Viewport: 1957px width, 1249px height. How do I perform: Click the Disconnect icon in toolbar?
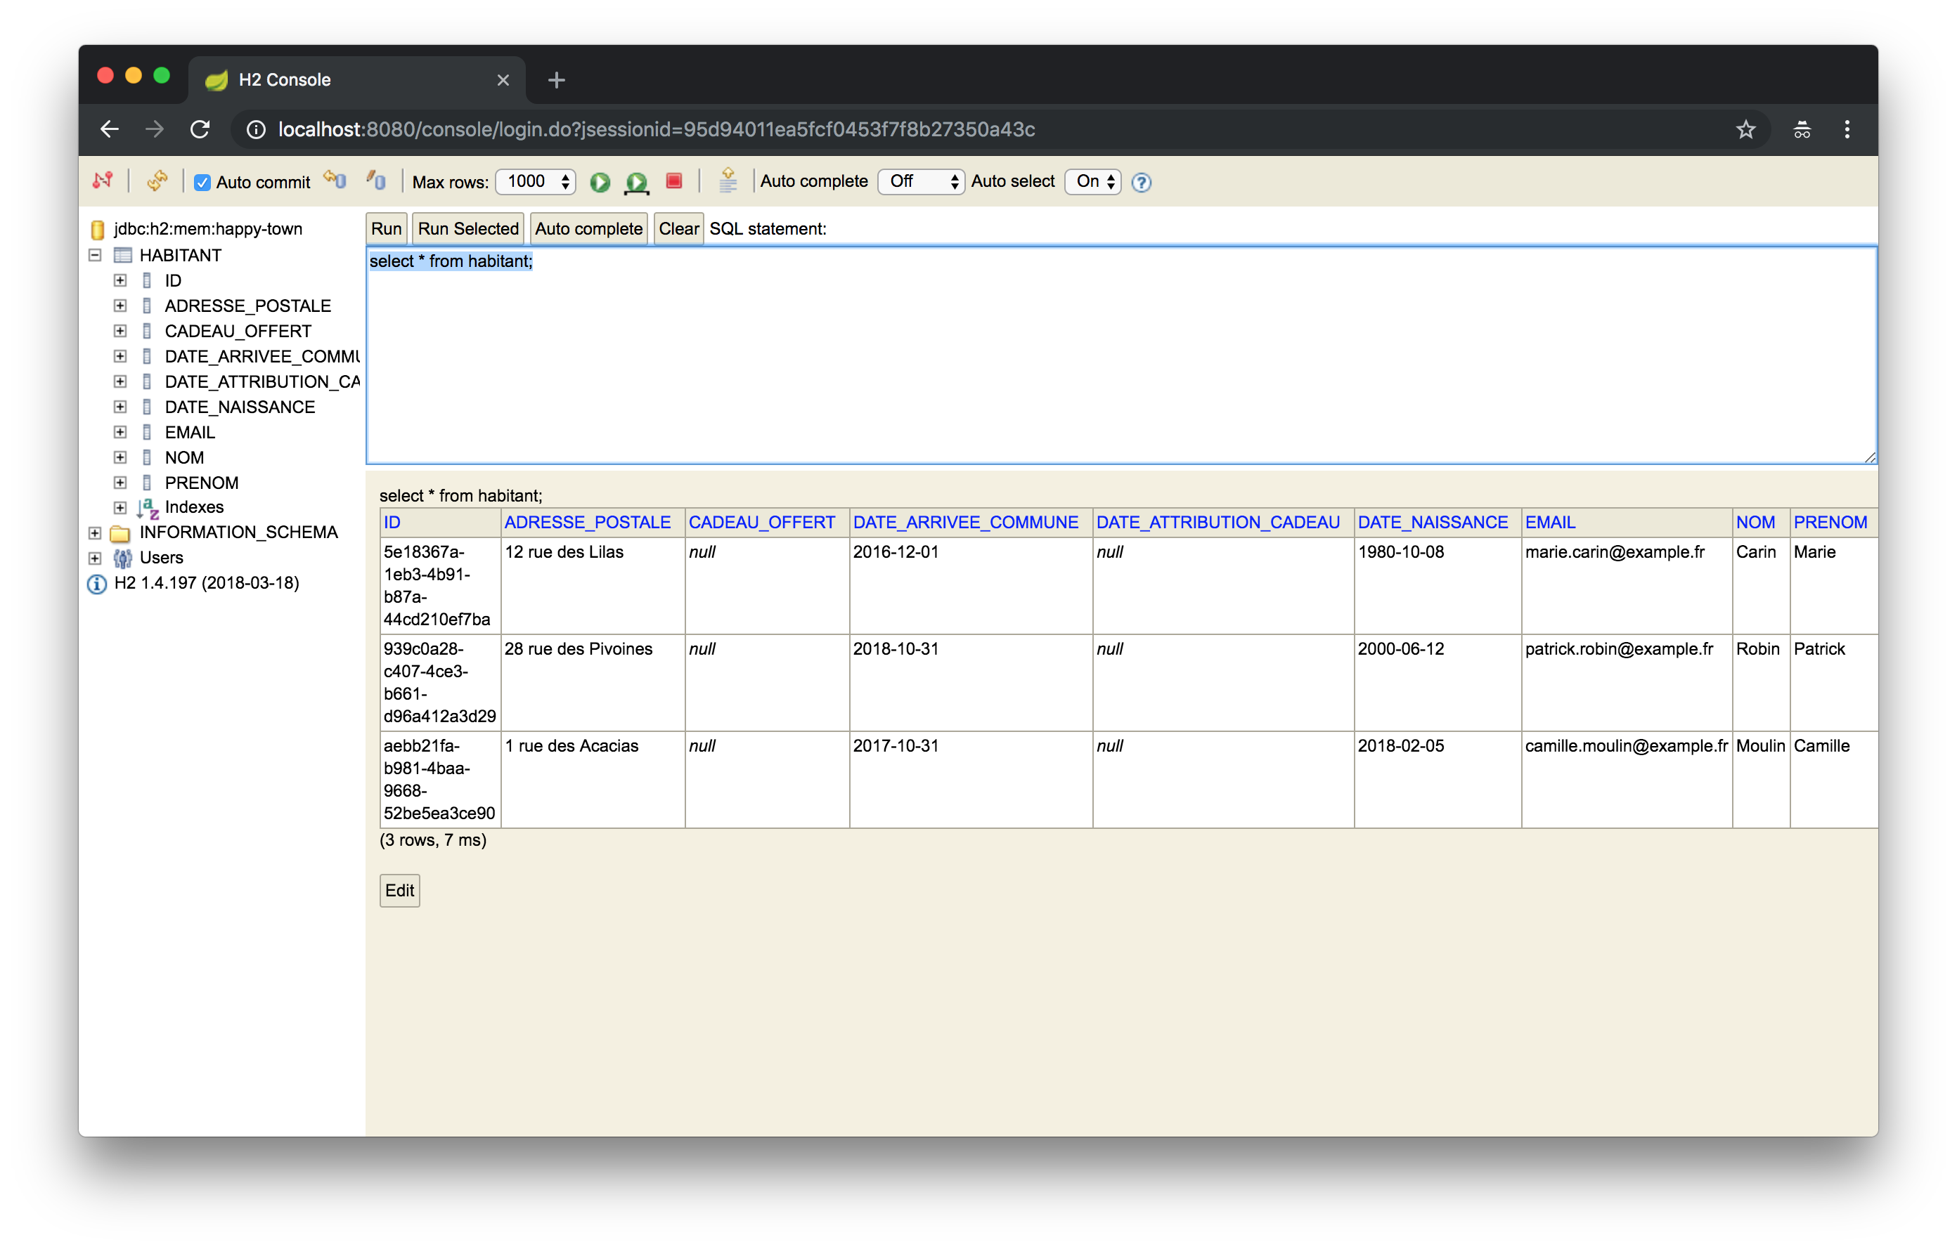103,181
